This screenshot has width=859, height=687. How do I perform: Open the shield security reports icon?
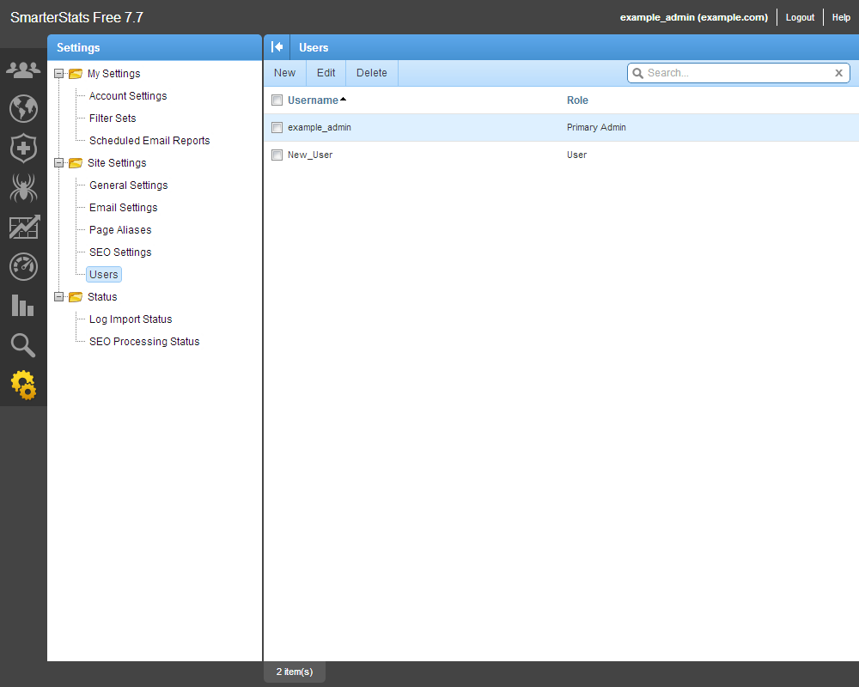tap(23, 148)
